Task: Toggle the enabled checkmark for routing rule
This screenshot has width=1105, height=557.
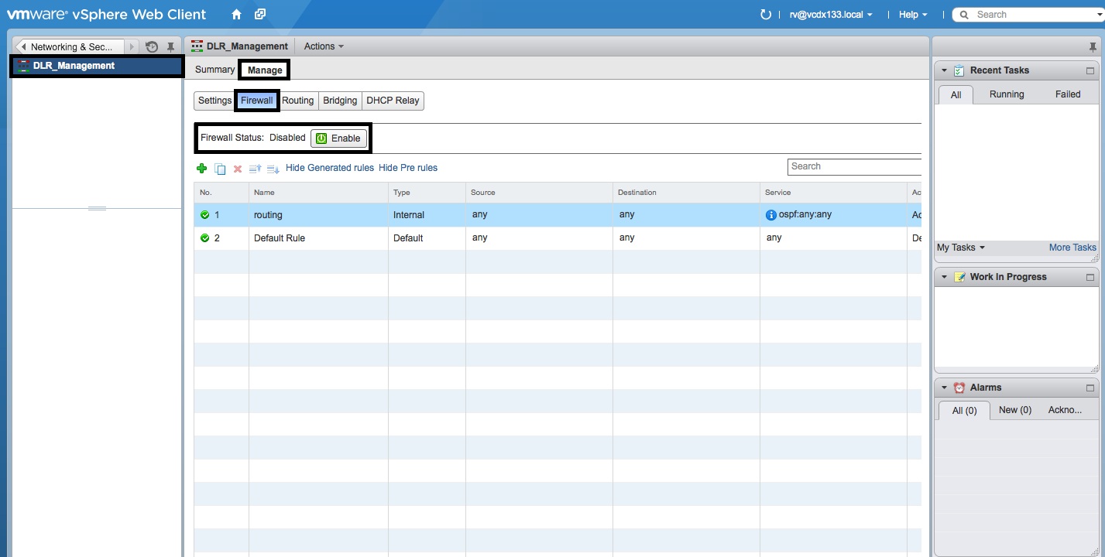Action: tap(205, 215)
